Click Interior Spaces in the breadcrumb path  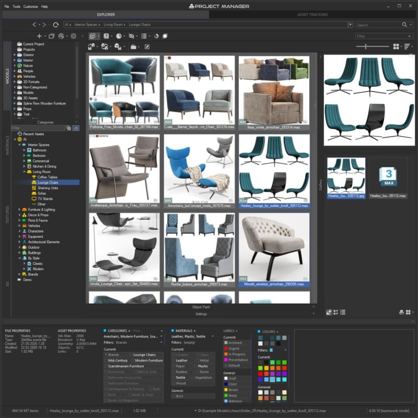(85, 25)
